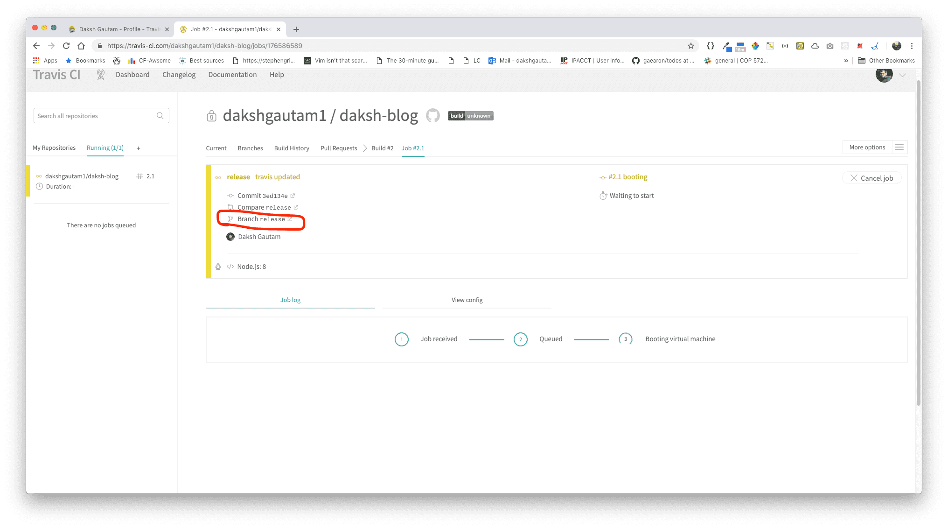Open the Chrome three-dot menu

click(x=912, y=46)
